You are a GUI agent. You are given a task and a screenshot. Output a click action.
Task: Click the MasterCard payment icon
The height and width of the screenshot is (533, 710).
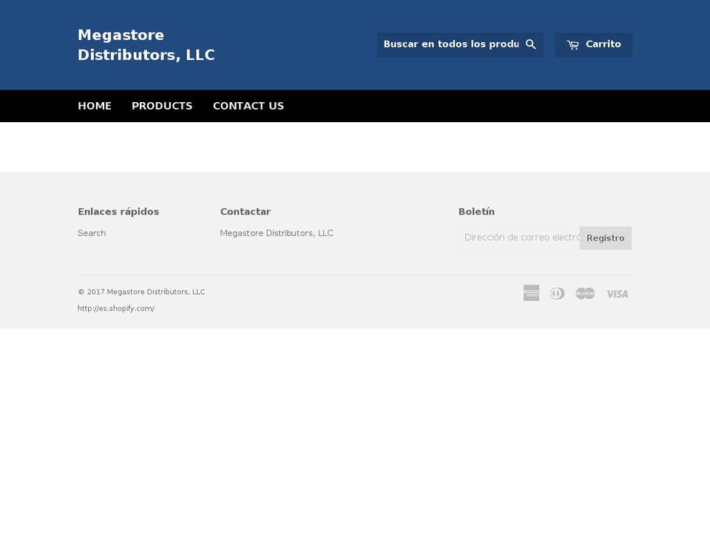click(585, 293)
